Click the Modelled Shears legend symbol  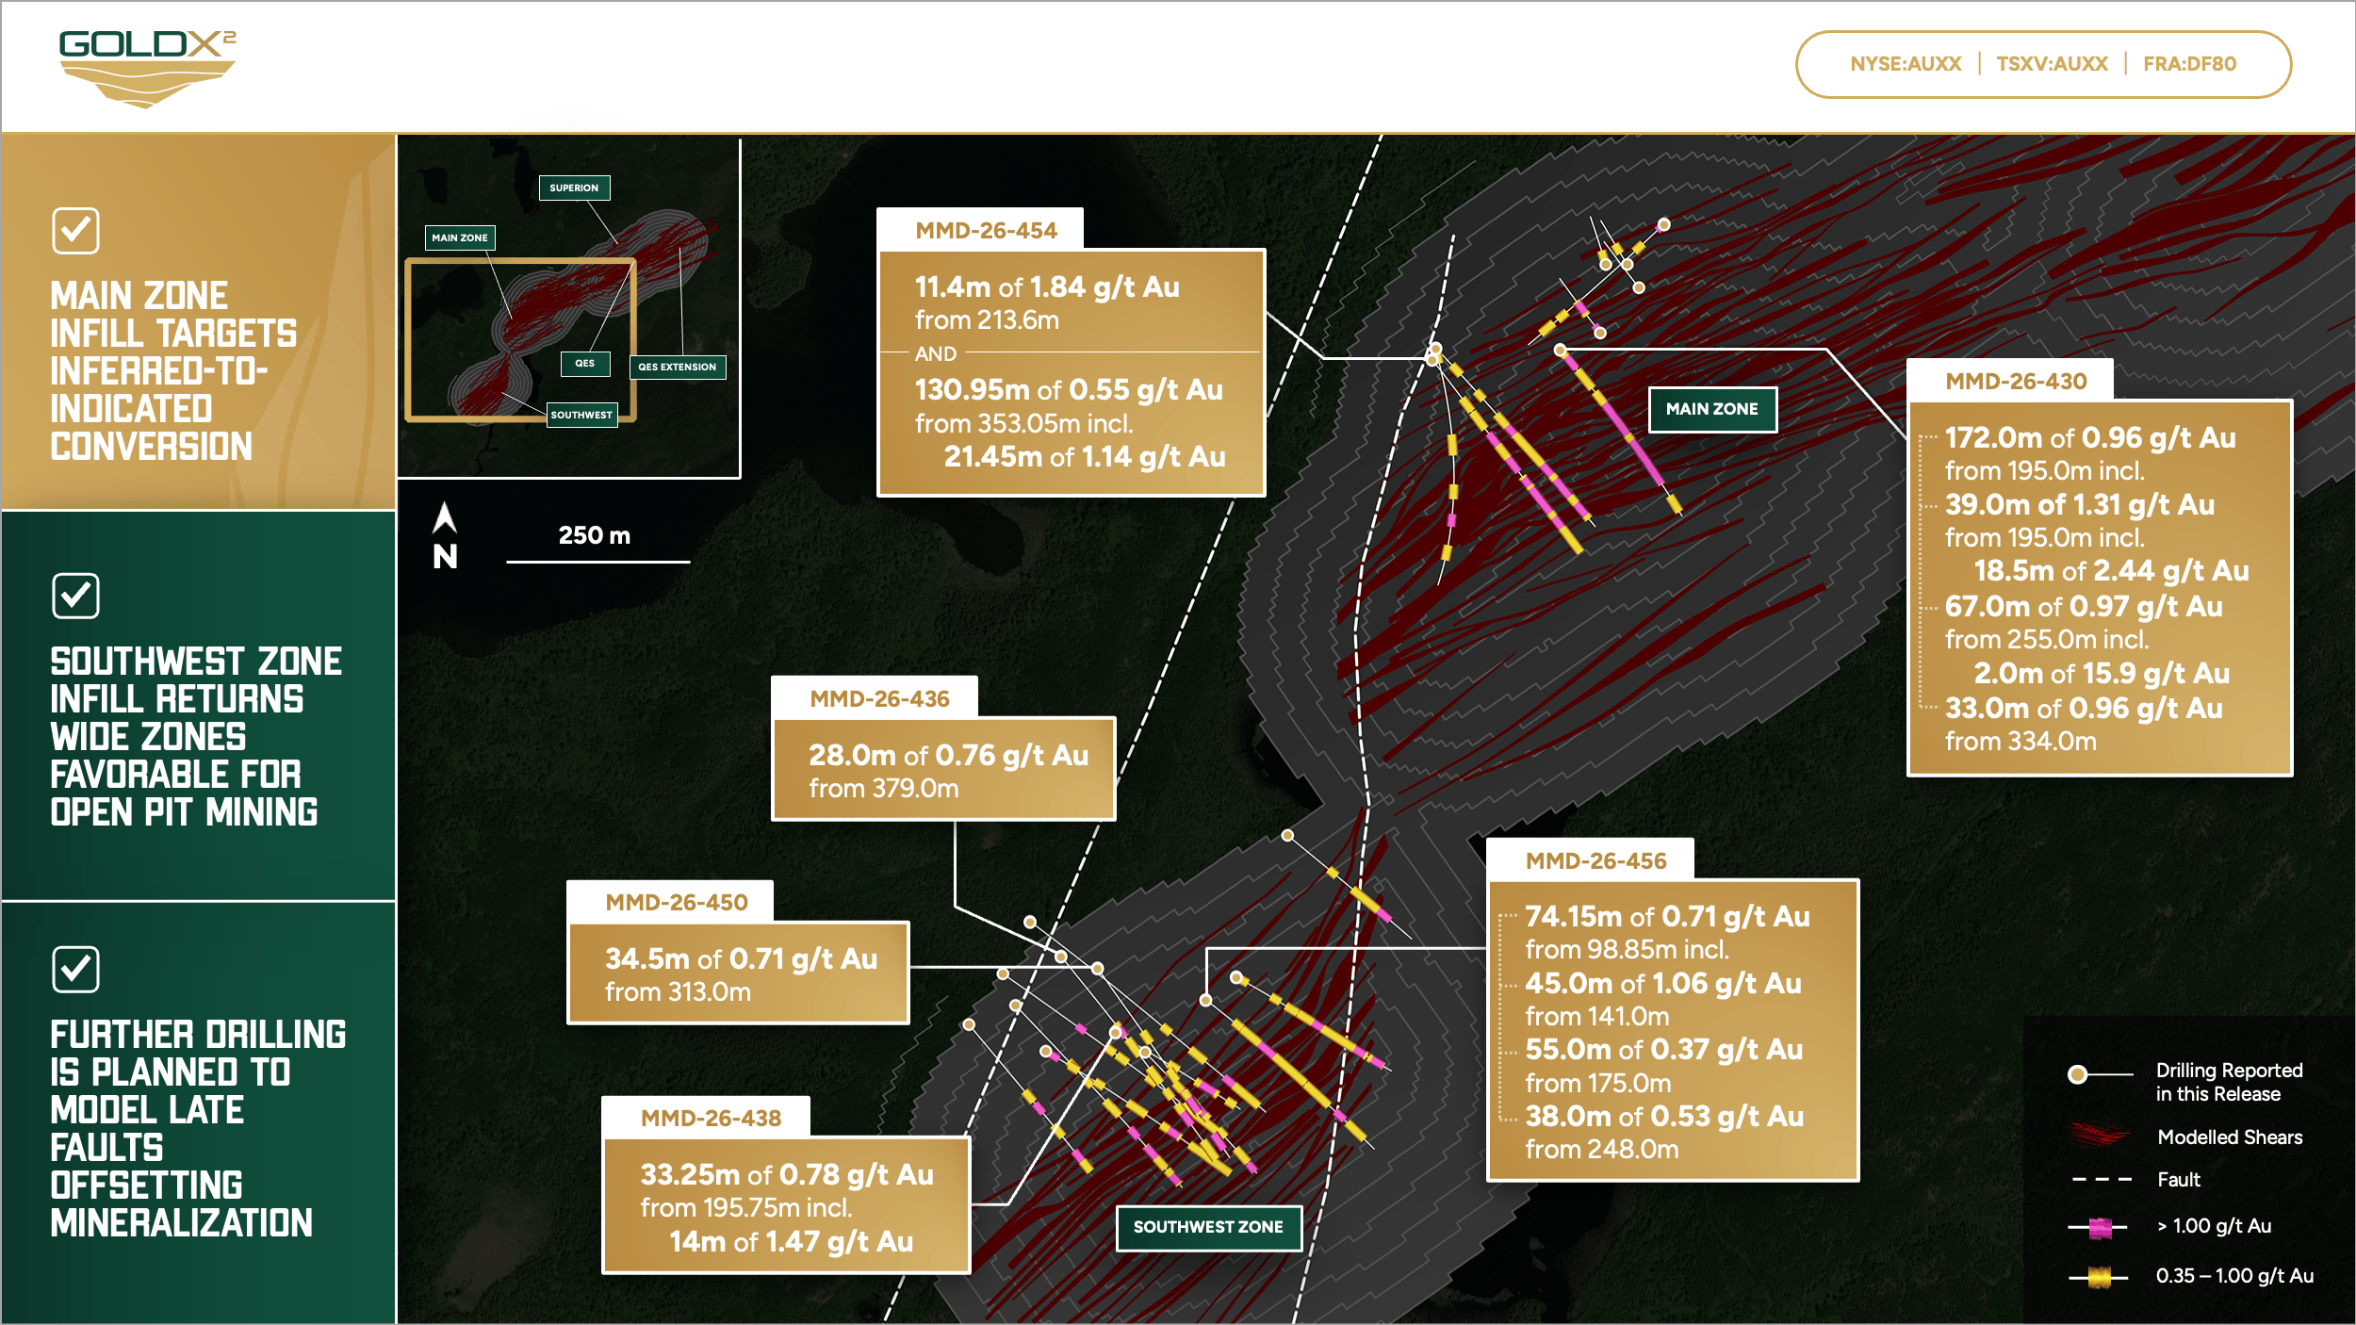[2100, 1136]
